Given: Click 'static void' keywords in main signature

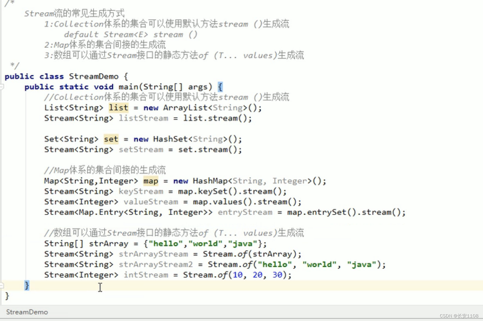Looking at the screenshot, I should pos(86,87).
